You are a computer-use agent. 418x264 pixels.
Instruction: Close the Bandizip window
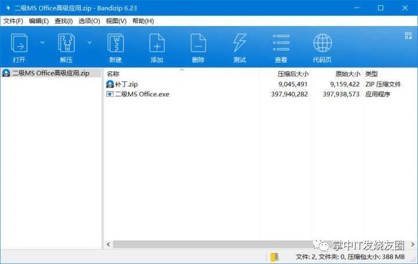405,8
